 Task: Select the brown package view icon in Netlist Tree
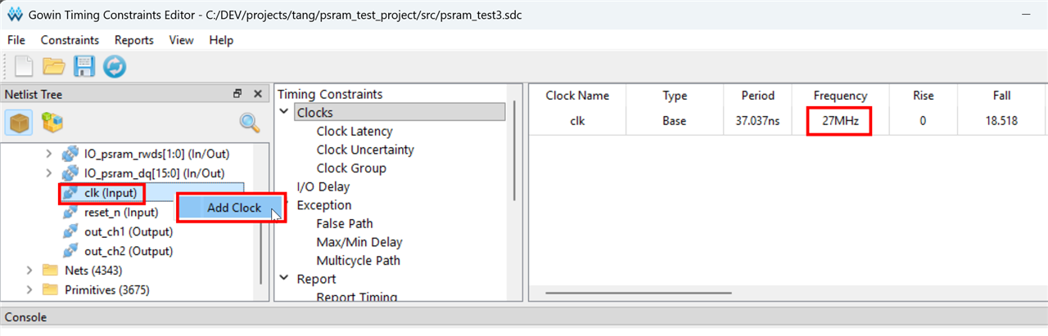pyautogui.click(x=20, y=123)
